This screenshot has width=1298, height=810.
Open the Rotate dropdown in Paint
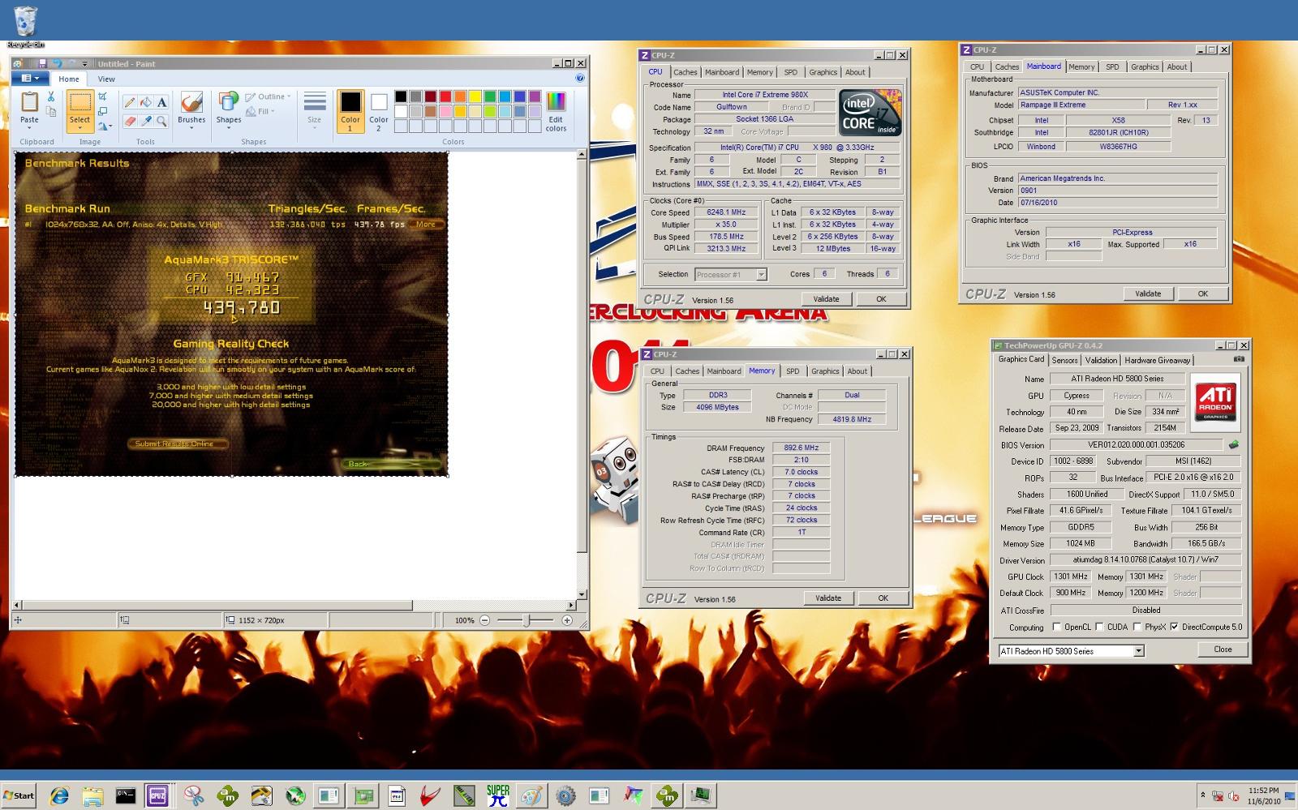coord(105,126)
